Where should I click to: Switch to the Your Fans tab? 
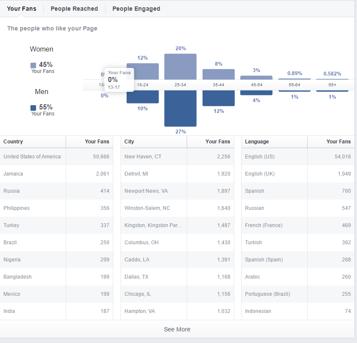pos(21,9)
